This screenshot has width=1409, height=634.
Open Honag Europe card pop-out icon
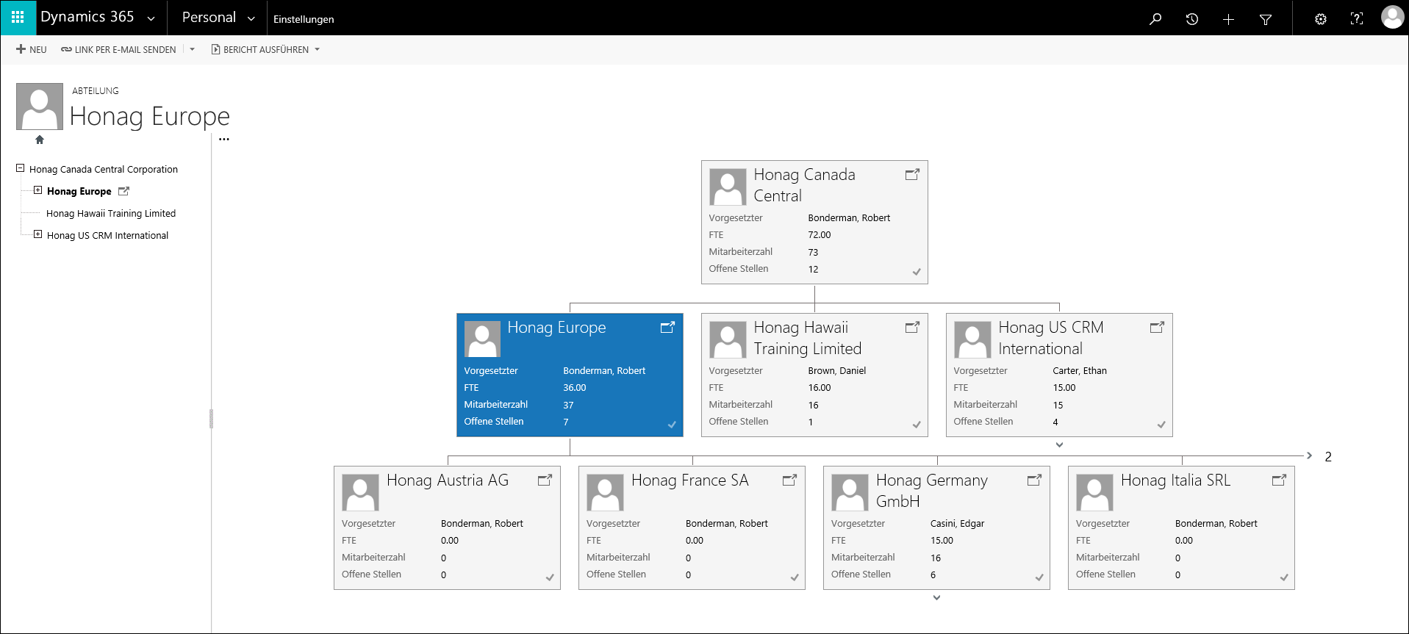[667, 328]
